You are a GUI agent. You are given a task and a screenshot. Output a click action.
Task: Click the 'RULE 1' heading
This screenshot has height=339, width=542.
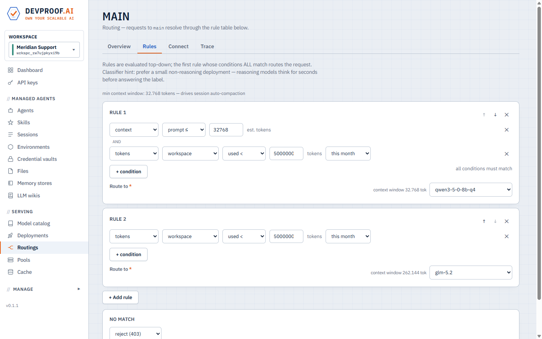118,112
